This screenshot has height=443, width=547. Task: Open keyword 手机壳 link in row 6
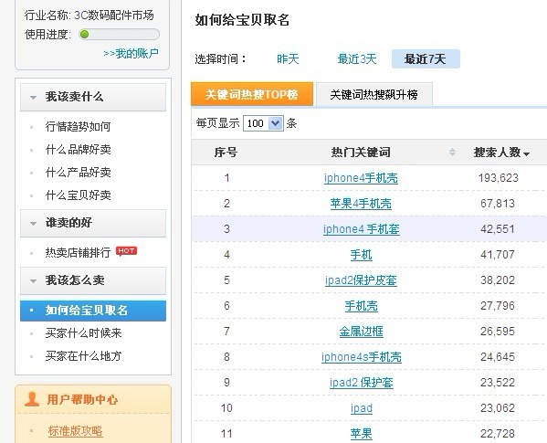[361, 306]
